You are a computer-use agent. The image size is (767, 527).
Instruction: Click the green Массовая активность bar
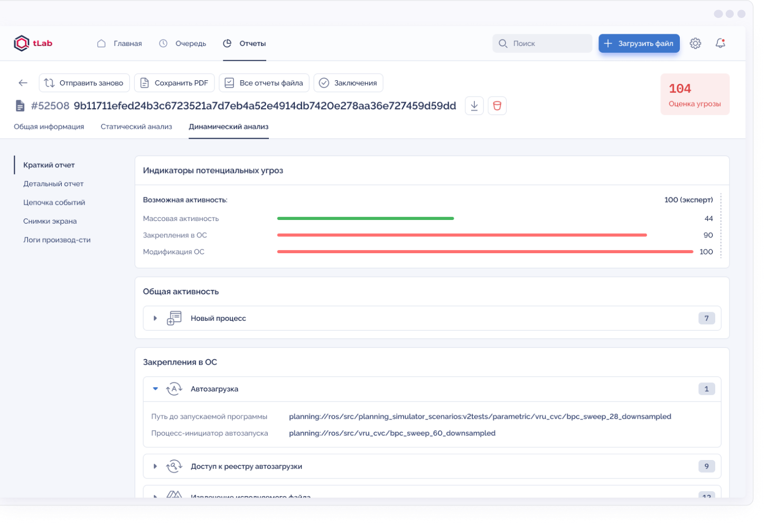pyautogui.click(x=365, y=218)
